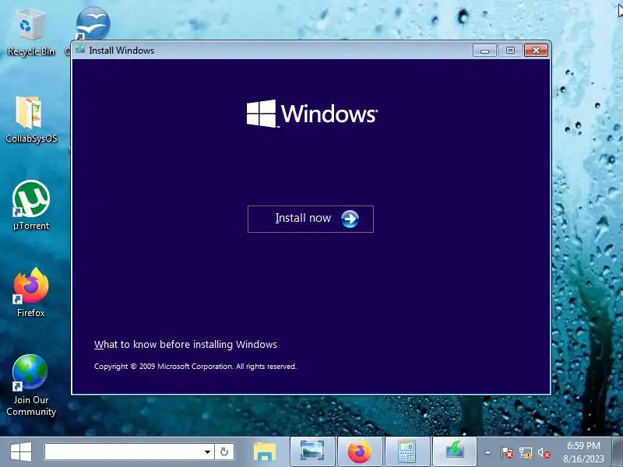623x467 pixels.
Task: Select the Install Windows setup taskbar icon
Action: [x=454, y=451]
